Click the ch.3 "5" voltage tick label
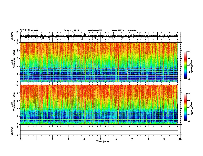The image size is (203, 156). tap(18, 127)
